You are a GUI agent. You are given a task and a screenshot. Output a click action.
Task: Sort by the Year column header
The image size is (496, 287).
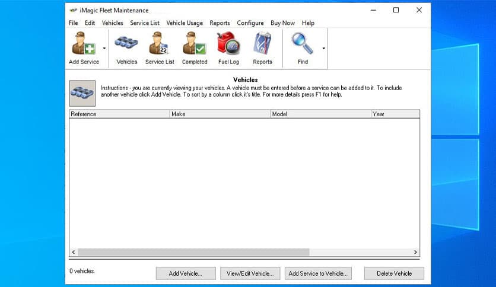click(x=395, y=114)
